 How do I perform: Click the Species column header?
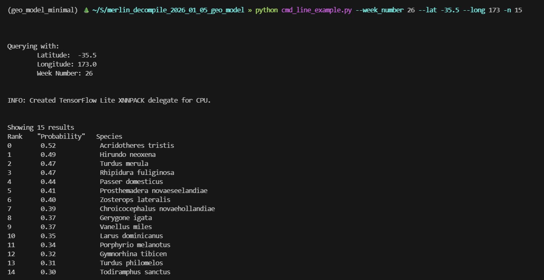coord(109,136)
